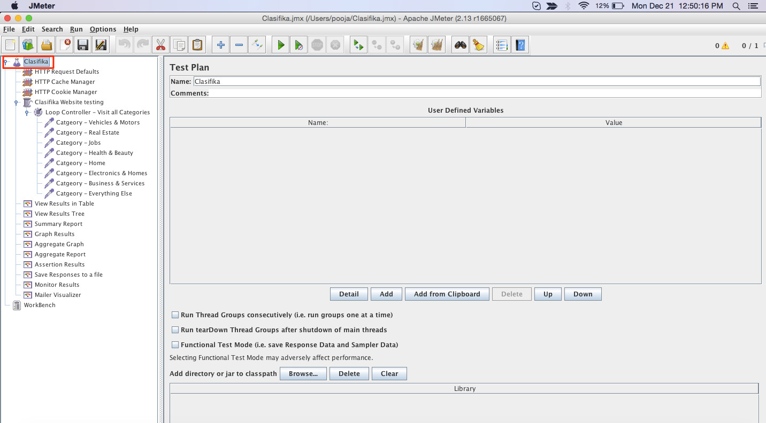Reset search with the yellow broom icon
The height and width of the screenshot is (423, 766).
tap(478, 45)
